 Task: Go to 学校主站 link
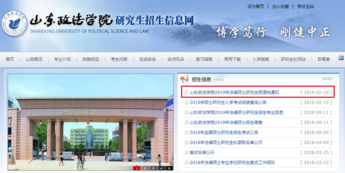pyautogui.click(x=305, y=6)
